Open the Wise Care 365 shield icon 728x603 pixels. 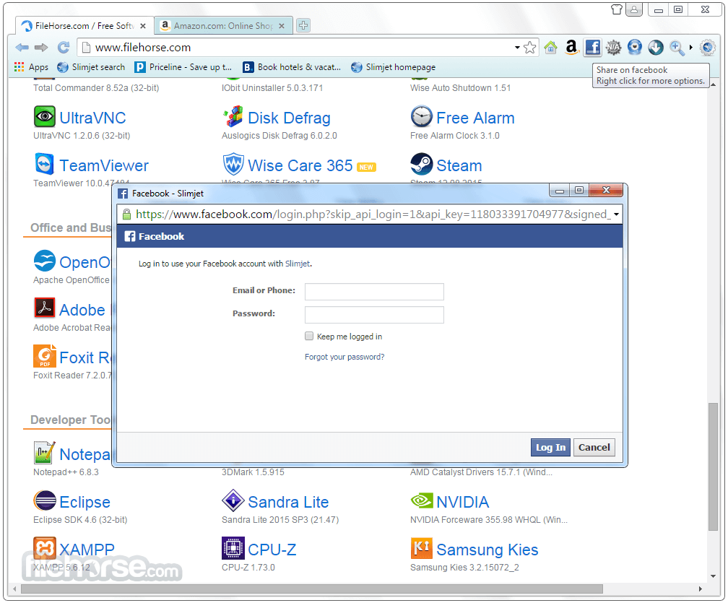(x=233, y=163)
